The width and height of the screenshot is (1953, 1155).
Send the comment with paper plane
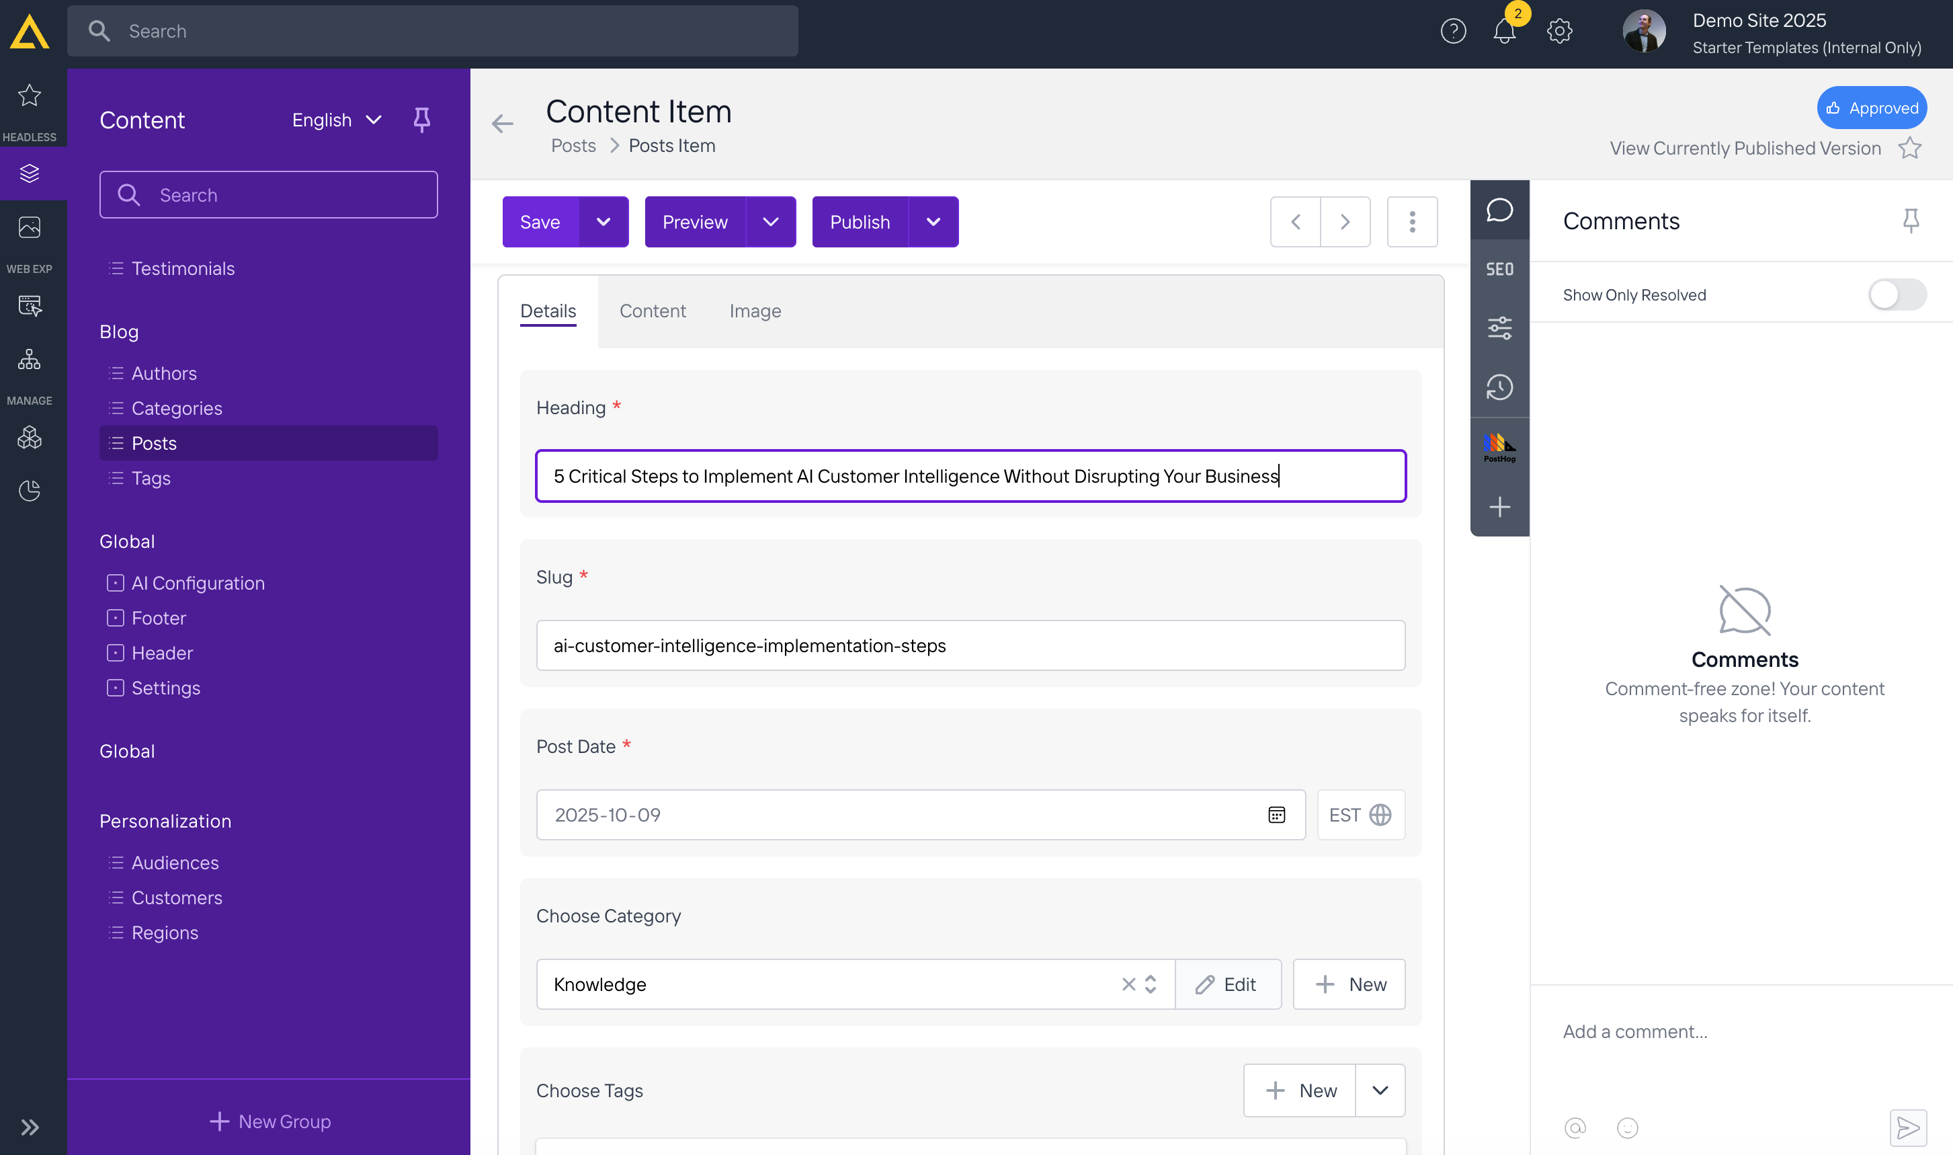pyautogui.click(x=1907, y=1127)
